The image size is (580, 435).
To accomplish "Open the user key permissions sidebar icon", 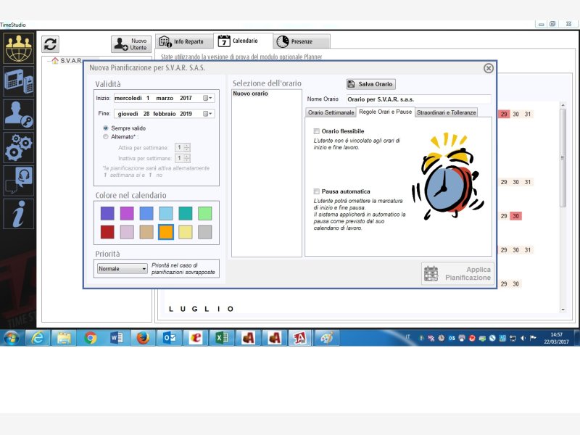I will pos(18,114).
